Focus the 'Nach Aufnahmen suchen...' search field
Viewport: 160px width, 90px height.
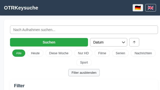tap(84, 30)
